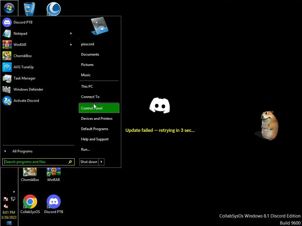The image size is (302, 226).
Task: Focus the Search programs and files box
Action: [38, 162]
